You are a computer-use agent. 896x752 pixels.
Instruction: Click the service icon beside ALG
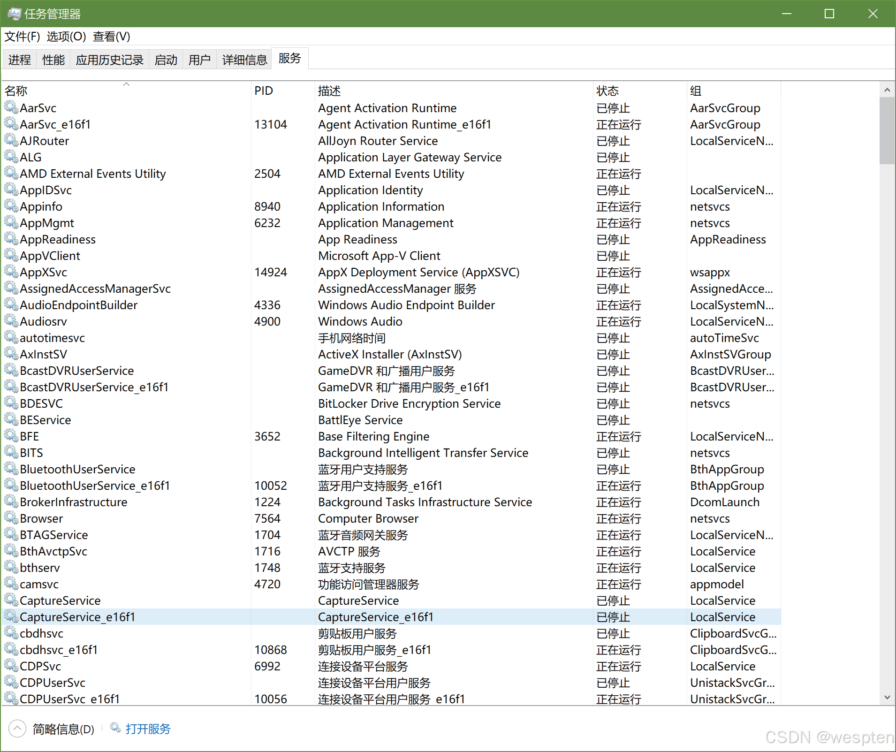point(11,157)
